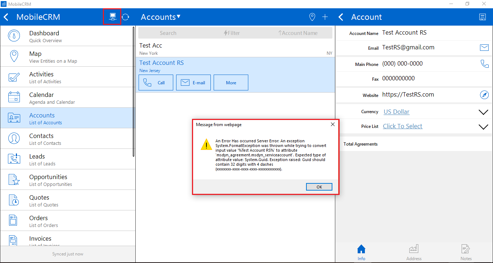This screenshot has width=493, height=263.
Task: Open Dashboard from sidebar
Action: pos(67,36)
